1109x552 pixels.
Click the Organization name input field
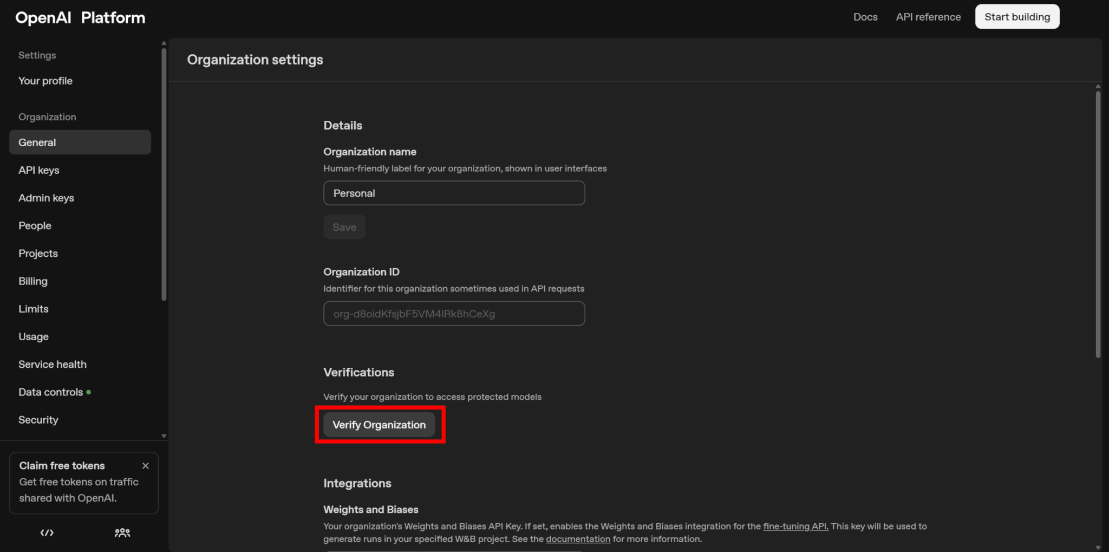[x=454, y=193]
